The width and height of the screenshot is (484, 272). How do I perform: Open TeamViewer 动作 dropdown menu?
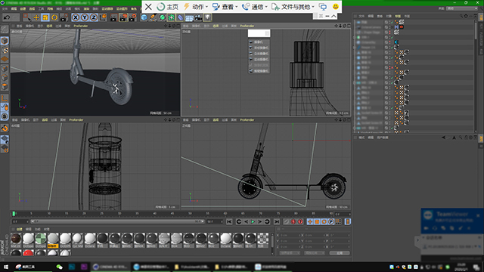click(x=195, y=7)
